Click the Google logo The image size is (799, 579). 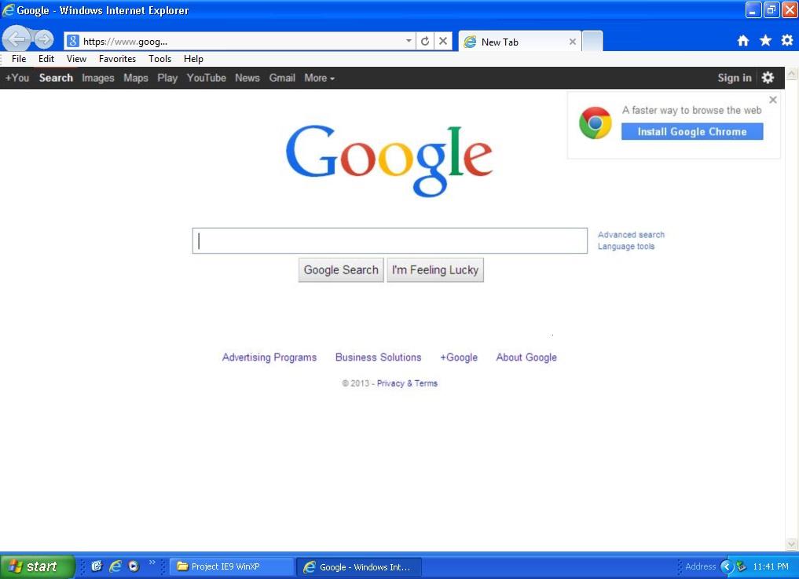389,159
